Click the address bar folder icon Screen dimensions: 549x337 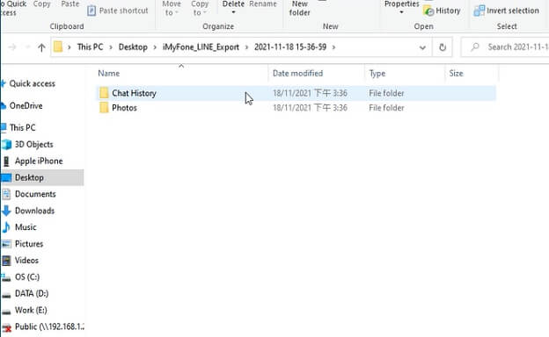58,47
